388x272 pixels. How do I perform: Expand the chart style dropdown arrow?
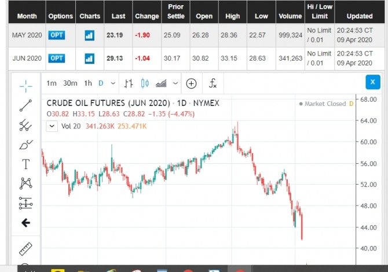coord(175,83)
